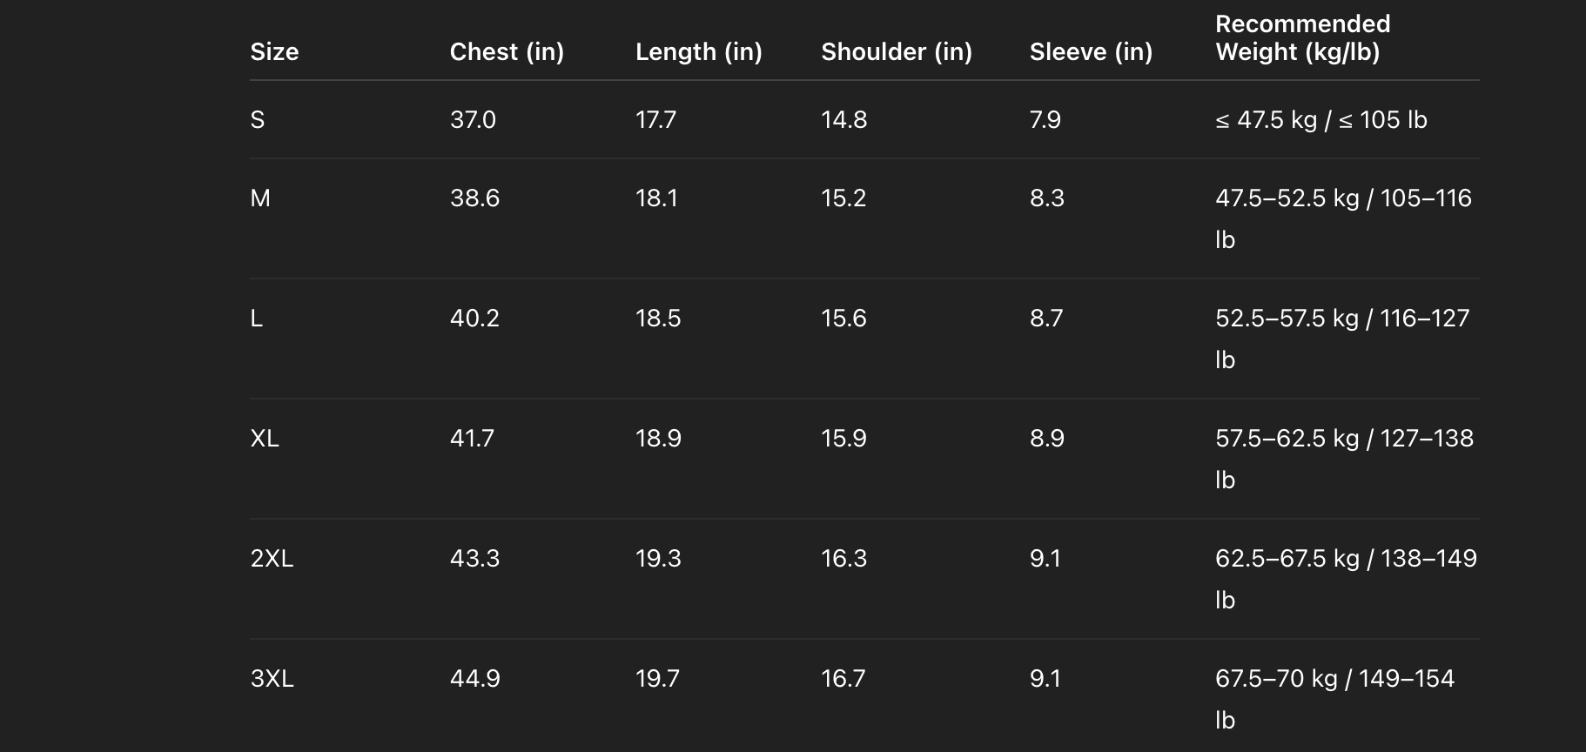This screenshot has height=752, width=1586.
Task: Click the Recommended Weight (kg/lb) header
Action: [x=1302, y=38]
